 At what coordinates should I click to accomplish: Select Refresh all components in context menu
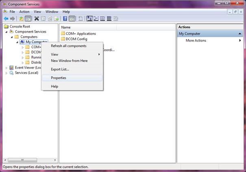(68, 46)
